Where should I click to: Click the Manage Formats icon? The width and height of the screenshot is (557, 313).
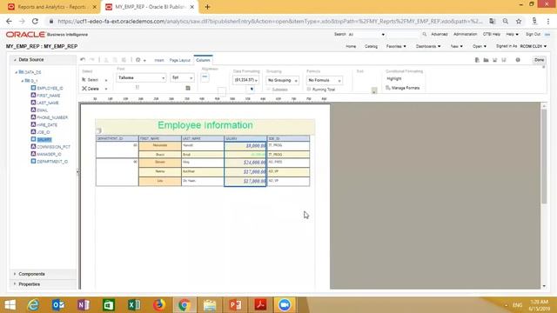pos(388,88)
